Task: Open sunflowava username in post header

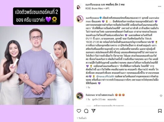Action: coord(92,5)
